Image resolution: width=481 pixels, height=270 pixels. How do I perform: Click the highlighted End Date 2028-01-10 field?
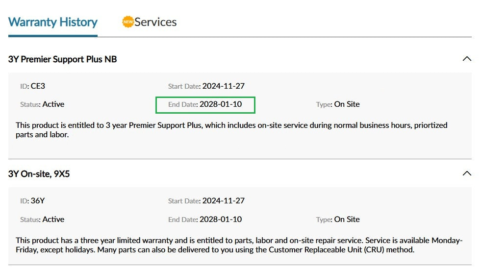tap(205, 105)
